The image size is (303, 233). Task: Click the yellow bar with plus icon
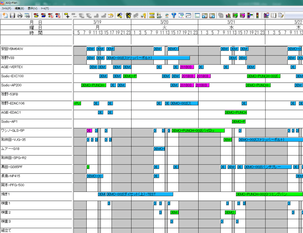pos(67,15)
